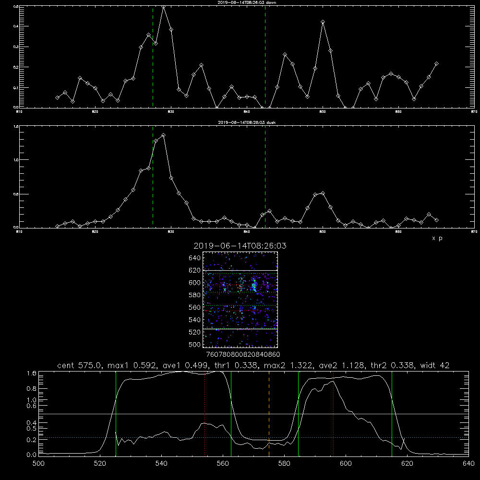Click the solid green line near 563 in bottom plot
The image size is (480, 480).
231,414
